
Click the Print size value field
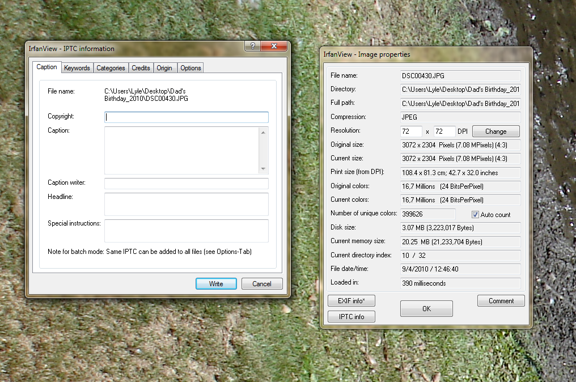click(460, 173)
